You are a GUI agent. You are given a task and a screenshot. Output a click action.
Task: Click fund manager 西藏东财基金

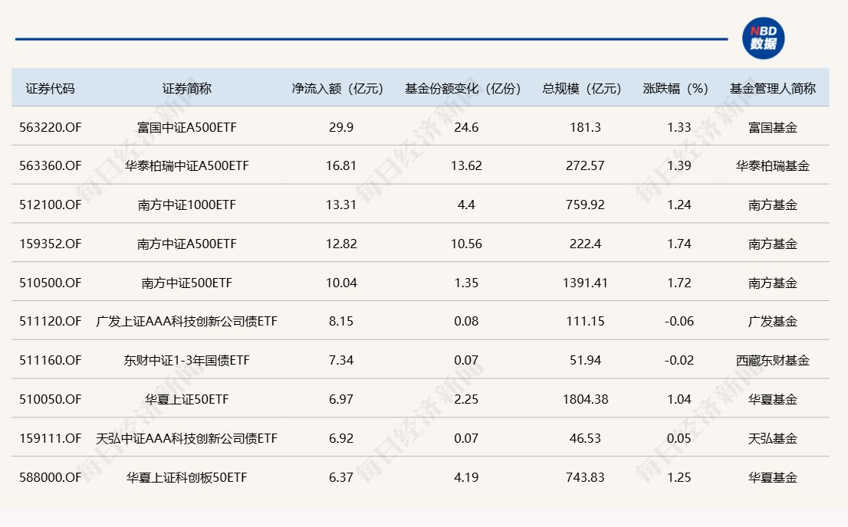tap(773, 360)
